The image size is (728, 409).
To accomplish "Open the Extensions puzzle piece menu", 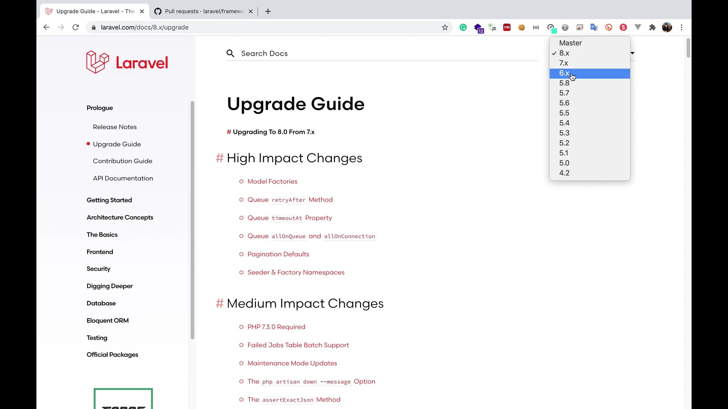I will 652,27.
